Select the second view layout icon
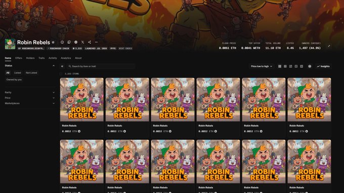Viewport: 344px width, 193px height. [x=285, y=66]
